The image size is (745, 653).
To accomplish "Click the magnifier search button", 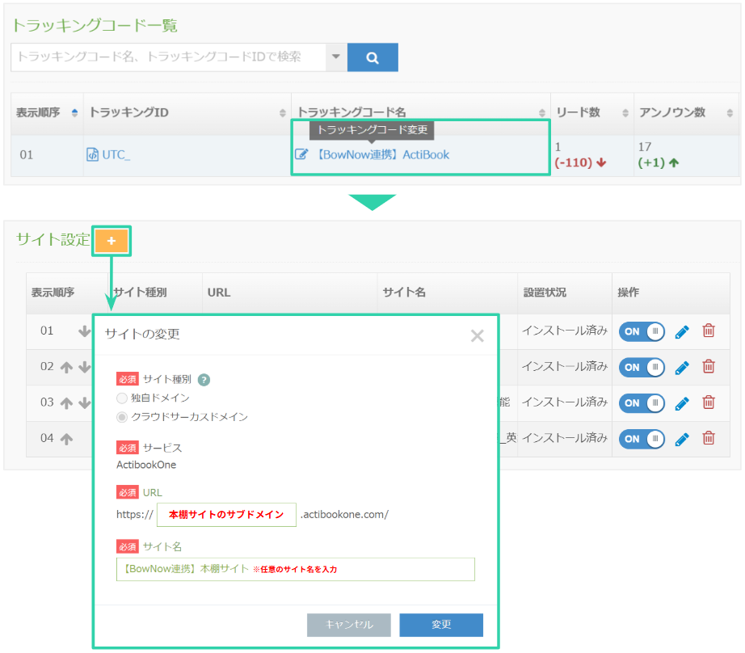I will point(372,57).
